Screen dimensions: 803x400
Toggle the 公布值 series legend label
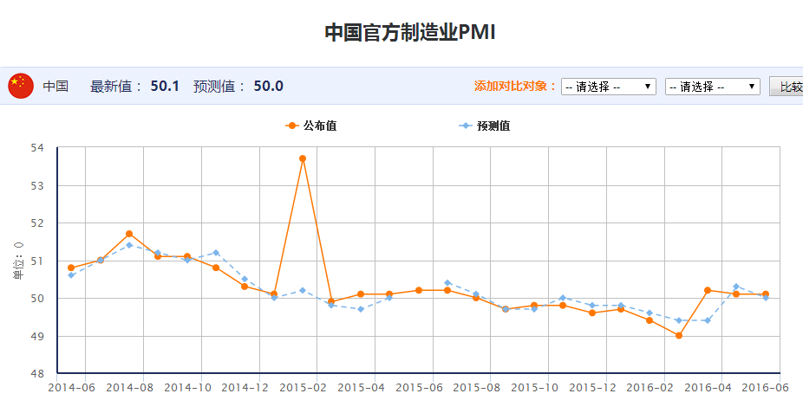tap(319, 126)
